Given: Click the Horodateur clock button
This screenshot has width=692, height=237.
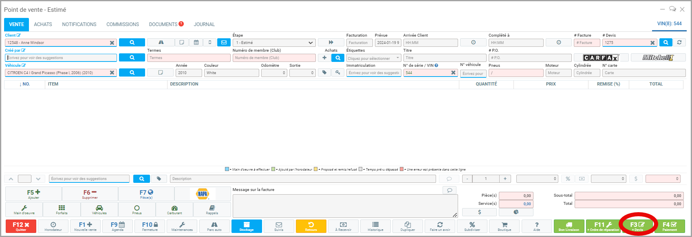Looking at the screenshot, I should tap(53, 226).
